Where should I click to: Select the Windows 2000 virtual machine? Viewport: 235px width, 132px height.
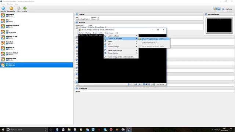(37, 54)
